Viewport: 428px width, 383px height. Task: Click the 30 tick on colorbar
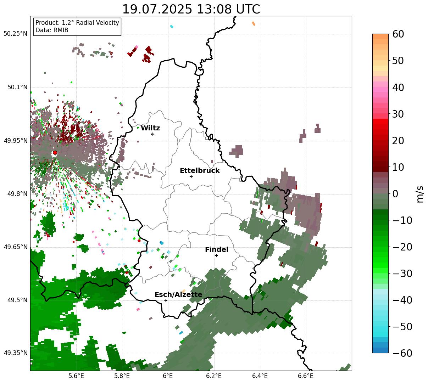(398, 114)
